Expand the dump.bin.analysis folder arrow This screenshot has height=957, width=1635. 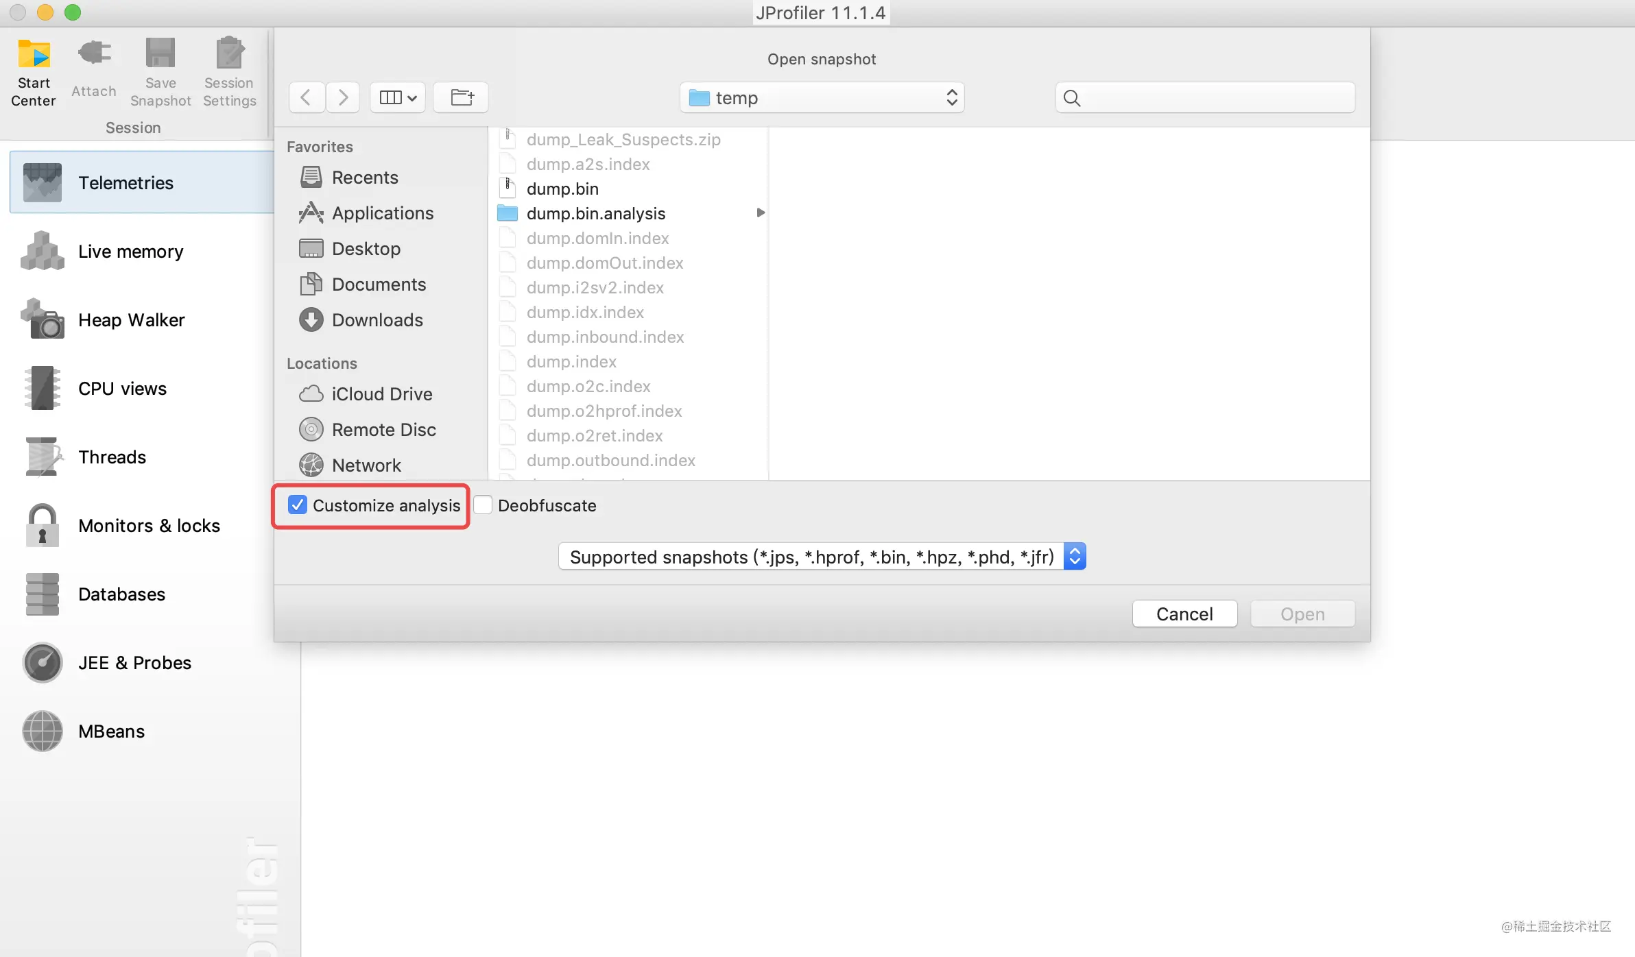click(x=760, y=213)
